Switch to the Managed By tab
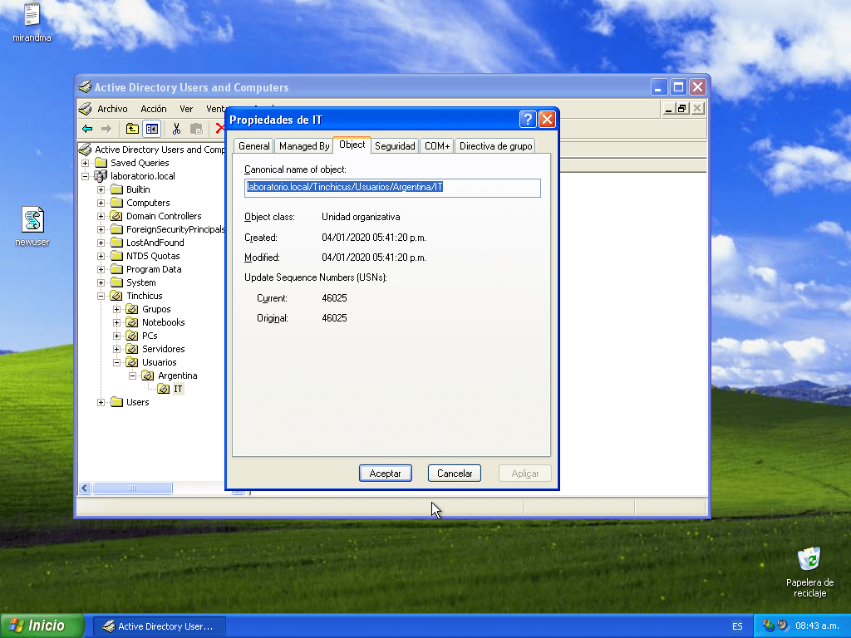 (x=304, y=146)
